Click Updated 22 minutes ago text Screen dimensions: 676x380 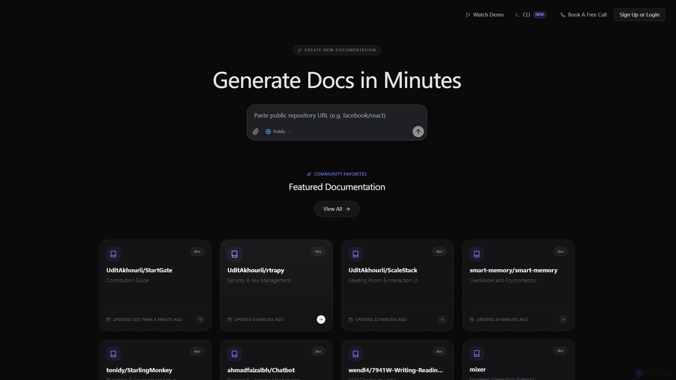point(381,319)
